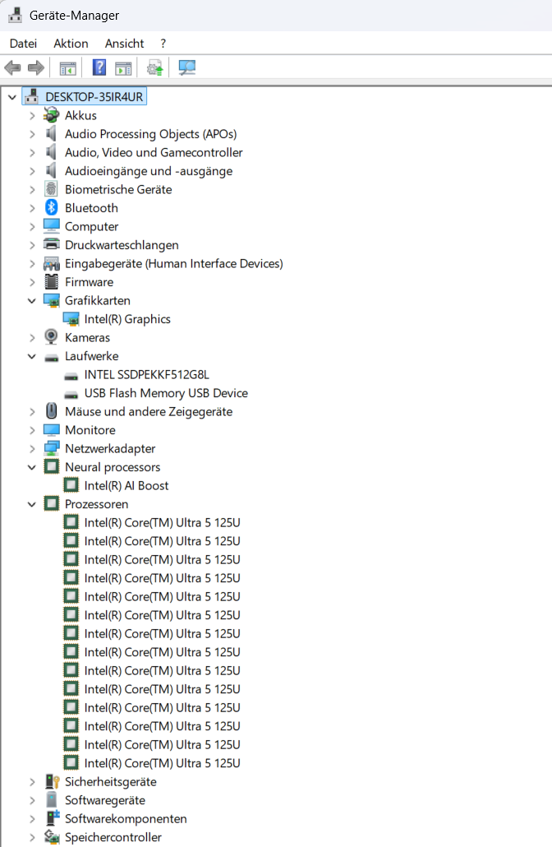Click the Softwaregeräte category icon

pos(51,800)
